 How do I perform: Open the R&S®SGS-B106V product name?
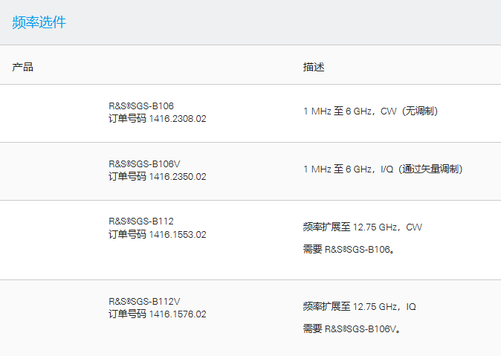(x=144, y=164)
